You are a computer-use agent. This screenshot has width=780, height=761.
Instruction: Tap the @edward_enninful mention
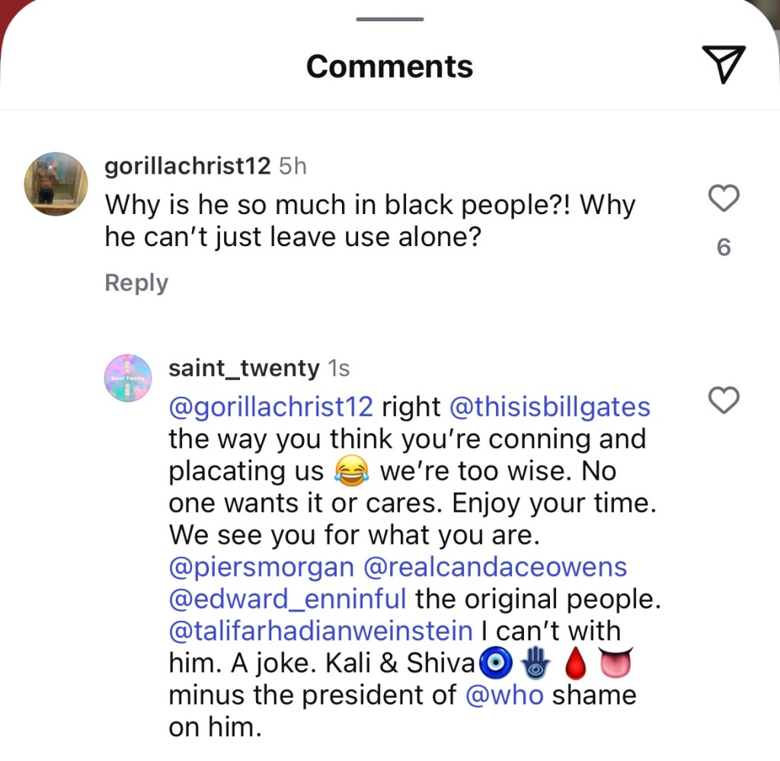click(287, 599)
